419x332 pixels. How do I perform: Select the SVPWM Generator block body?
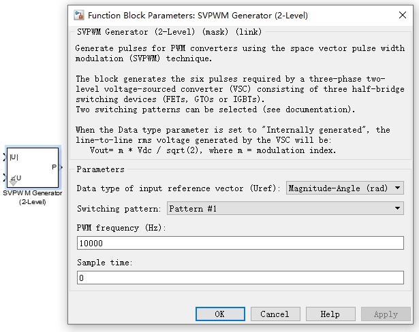pos(33,167)
